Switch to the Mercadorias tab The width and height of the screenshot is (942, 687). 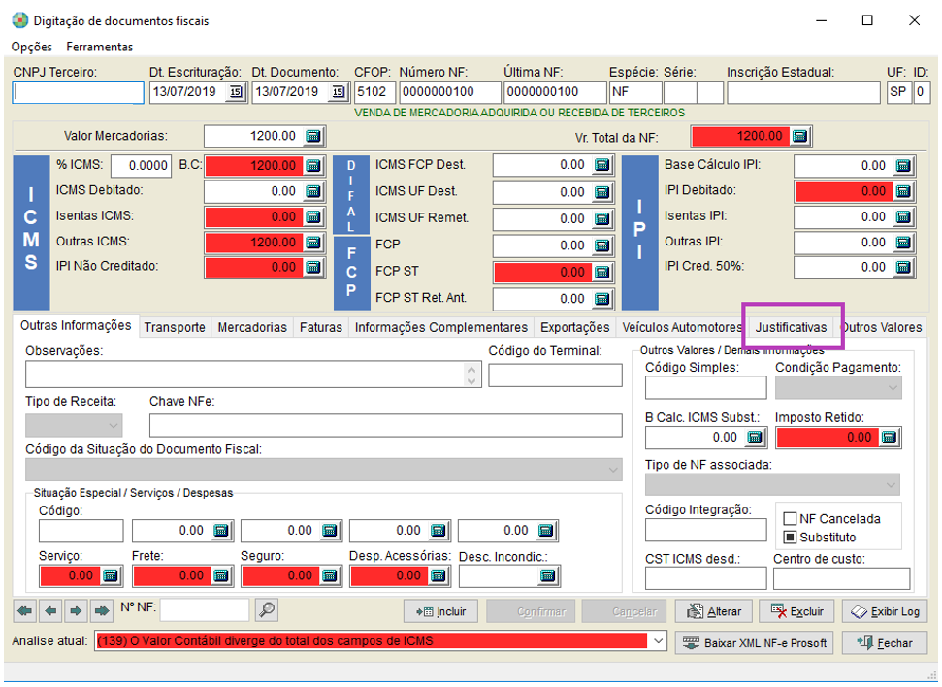[252, 328]
